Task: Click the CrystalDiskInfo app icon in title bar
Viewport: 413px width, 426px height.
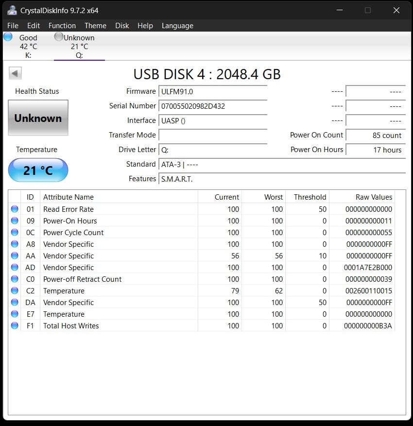Action: pyautogui.click(x=12, y=10)
